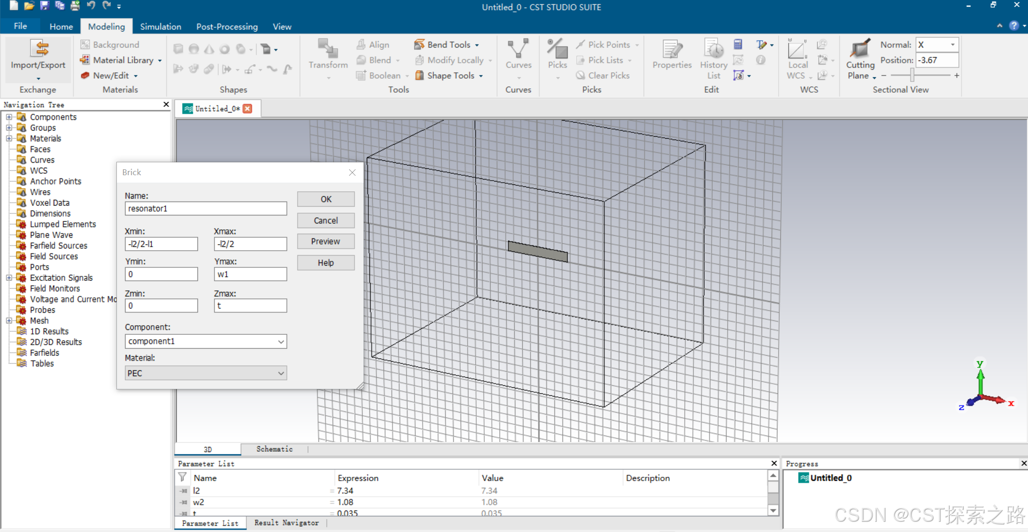1028x532 pixels.
Task: Open the Import/Export tool
Action: tap(38, 59)
